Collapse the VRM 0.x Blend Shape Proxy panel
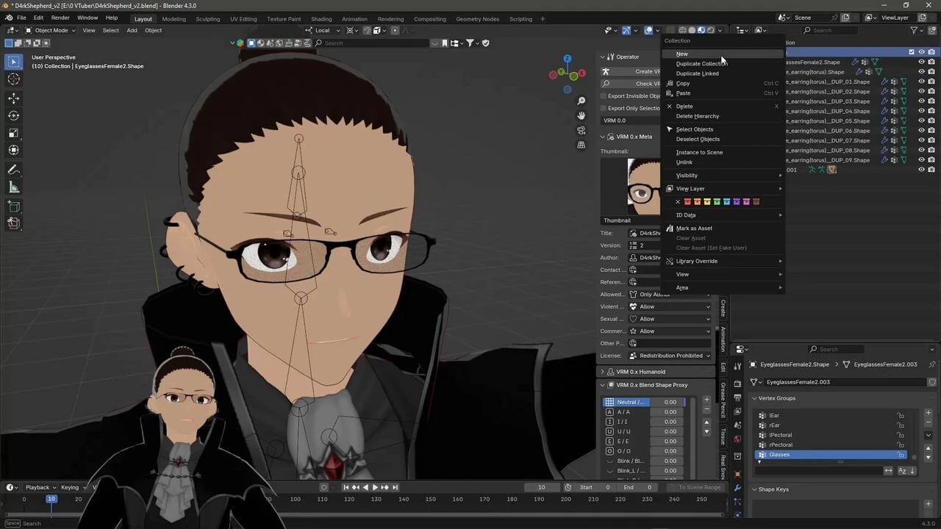The height and width of the screenshot is (529, 941). click(603, 385)
